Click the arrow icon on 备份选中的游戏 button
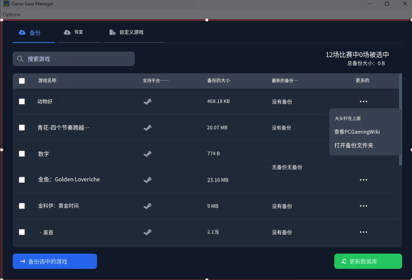This screenshot has height=280, width=412. 23,261
